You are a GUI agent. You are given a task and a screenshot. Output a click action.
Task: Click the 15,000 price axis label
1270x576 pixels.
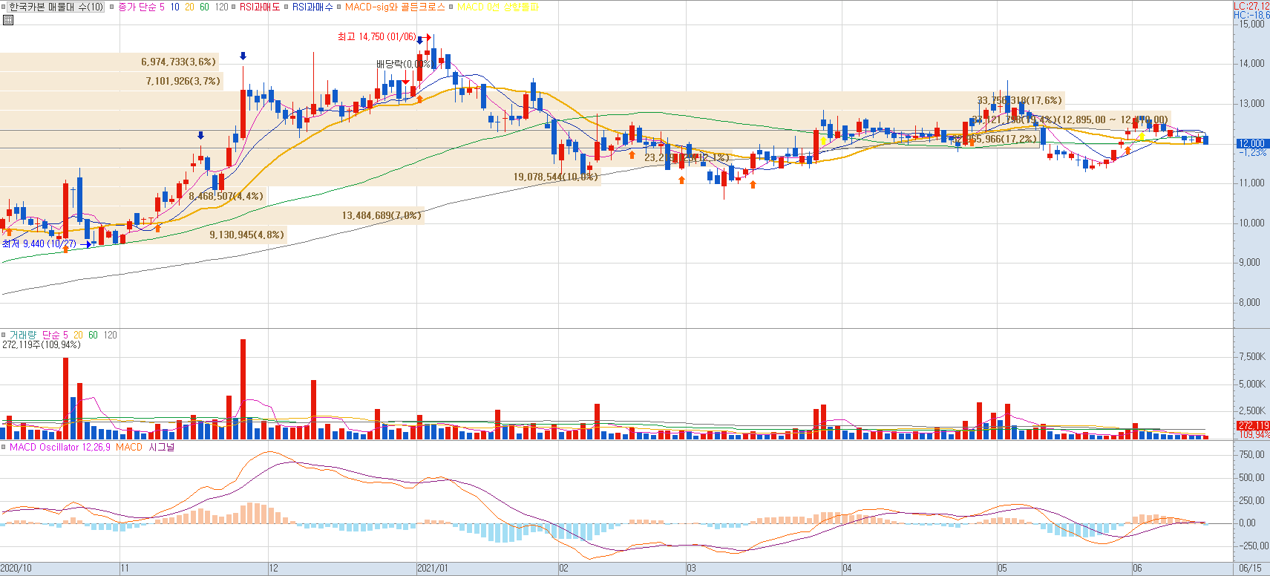click(x=1251, y=24)
